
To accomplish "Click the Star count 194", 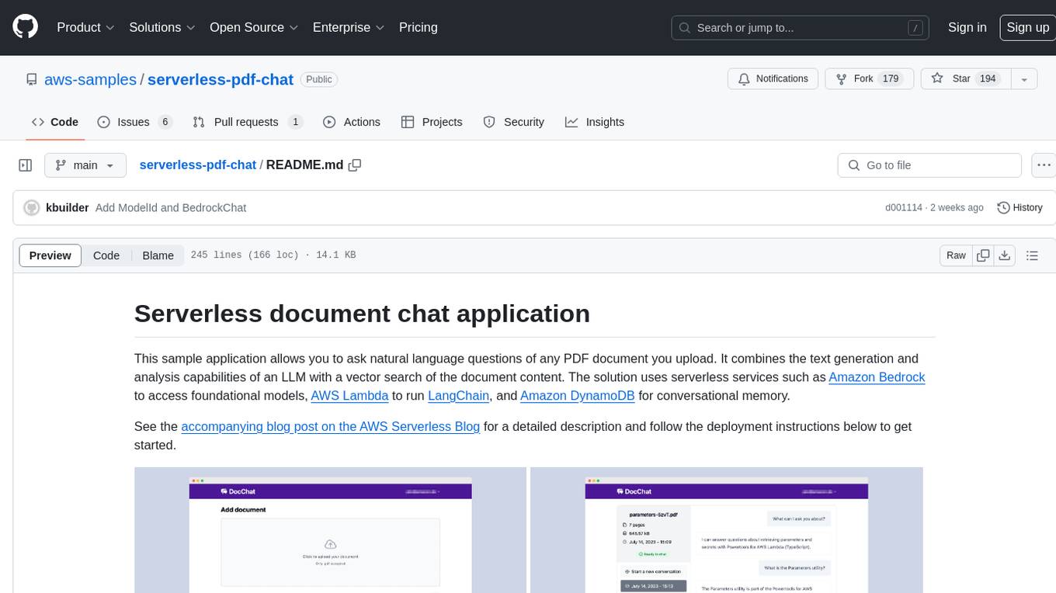I will (x=988, y=79).
